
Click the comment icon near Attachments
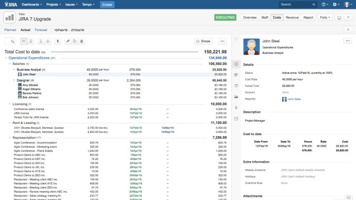click(x=349, y=198)
